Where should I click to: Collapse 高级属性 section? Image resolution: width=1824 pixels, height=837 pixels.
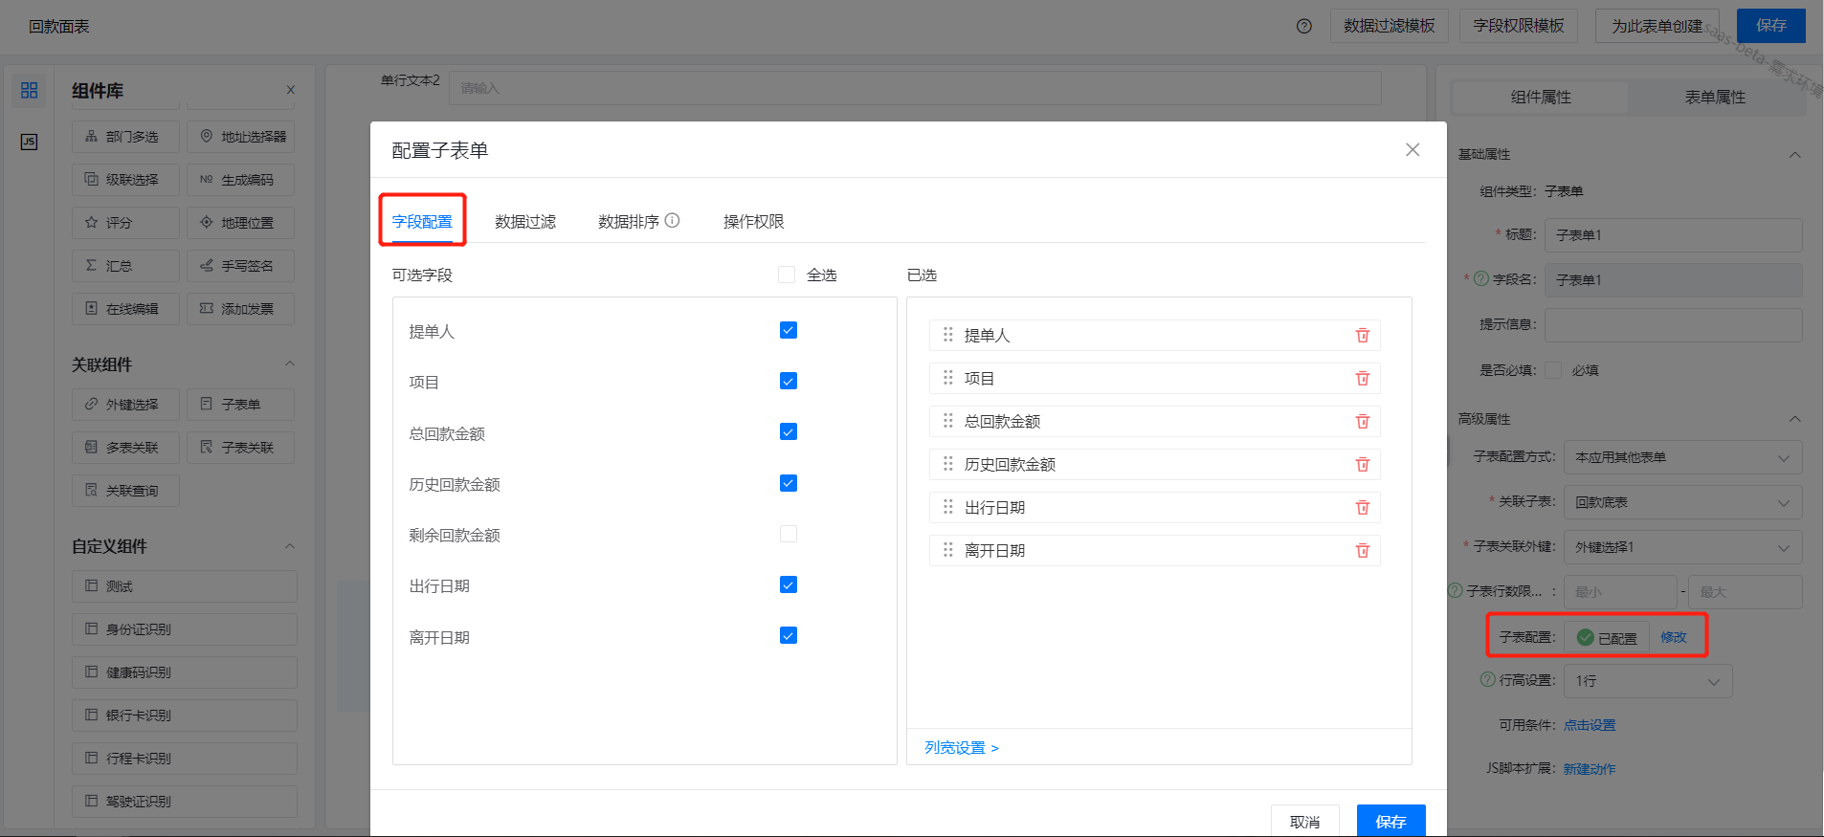(x=1795, y=419)
